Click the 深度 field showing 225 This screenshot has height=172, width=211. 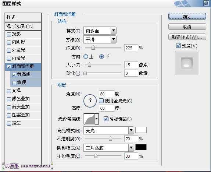[131, 48]
